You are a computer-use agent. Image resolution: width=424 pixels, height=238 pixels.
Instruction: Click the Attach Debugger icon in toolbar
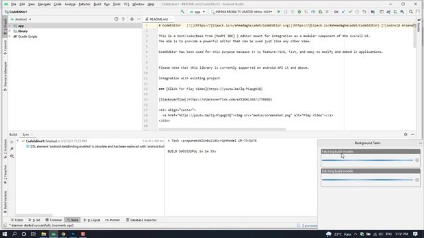coord(320,12)
